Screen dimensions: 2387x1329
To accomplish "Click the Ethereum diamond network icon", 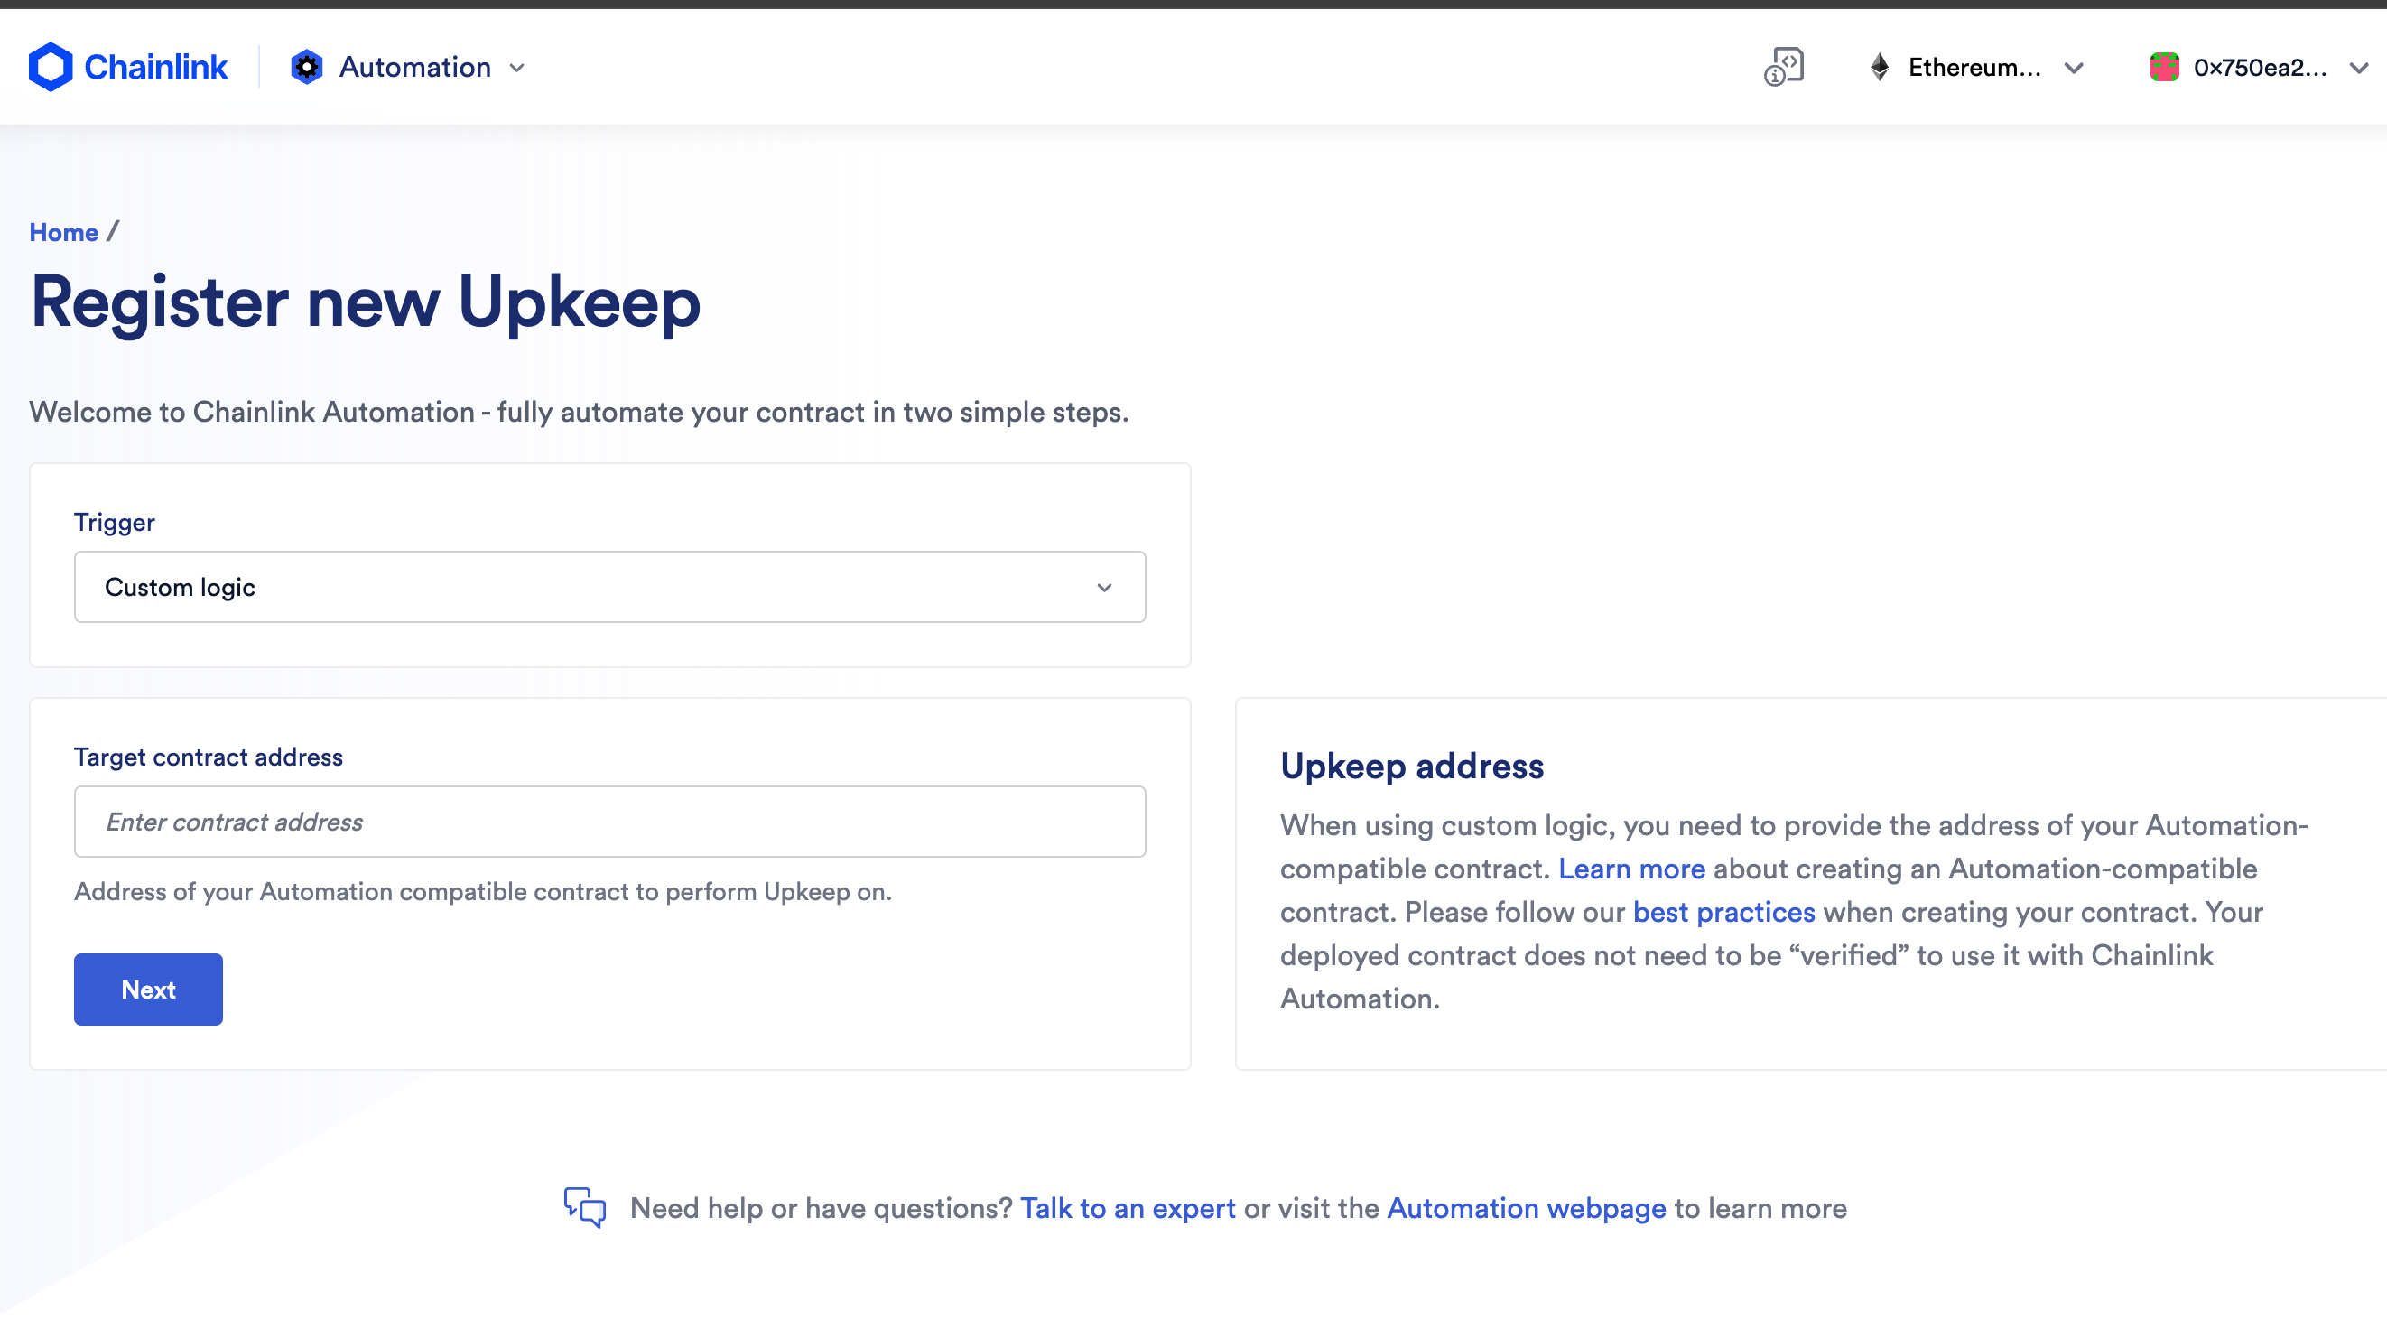I will (1880, 67).
